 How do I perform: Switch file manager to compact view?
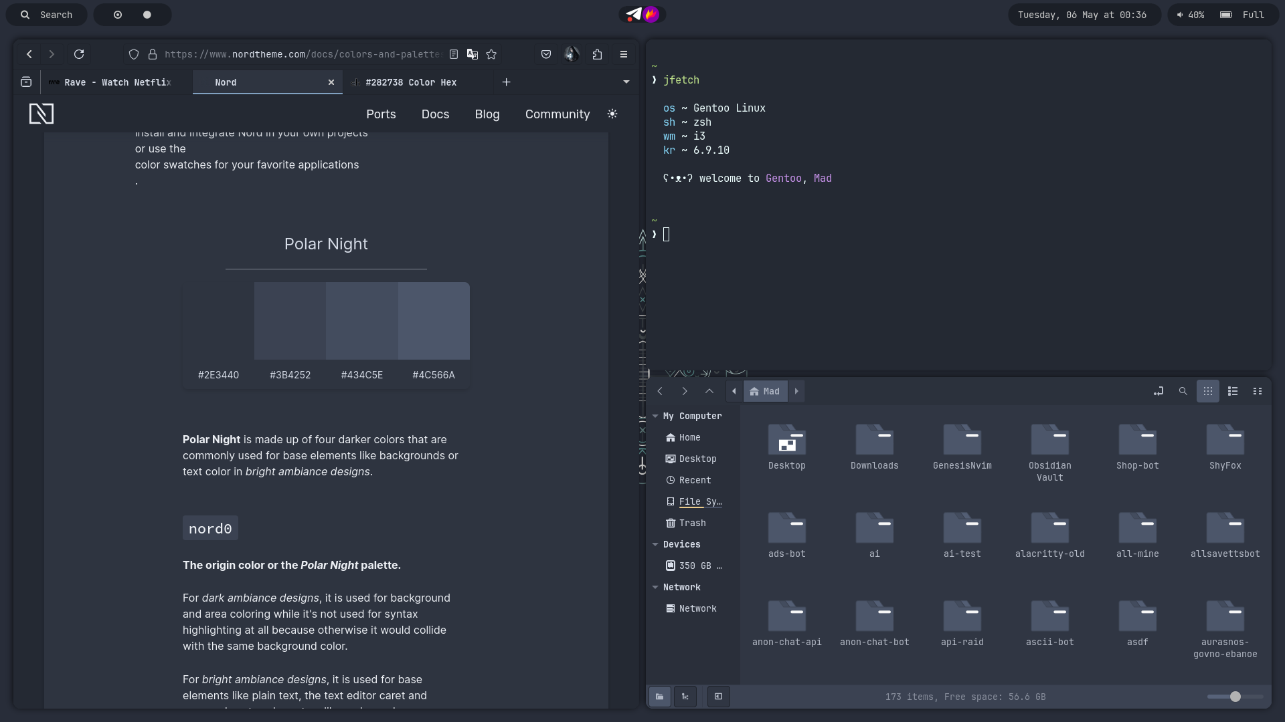coord(1257,391)
